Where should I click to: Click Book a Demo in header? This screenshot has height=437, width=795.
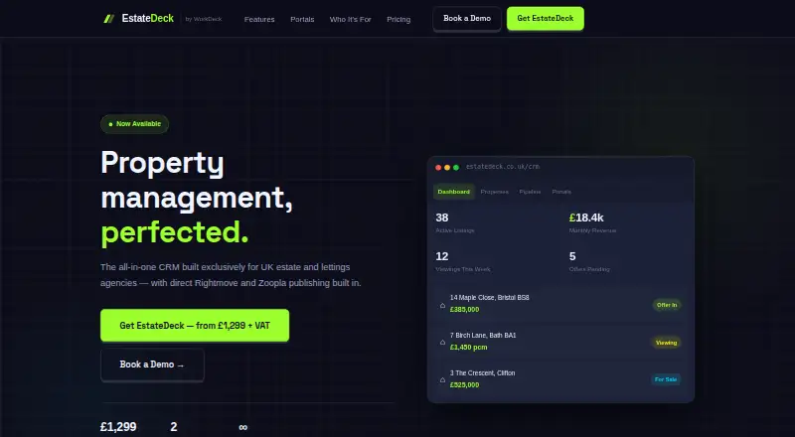click(467, 18)
